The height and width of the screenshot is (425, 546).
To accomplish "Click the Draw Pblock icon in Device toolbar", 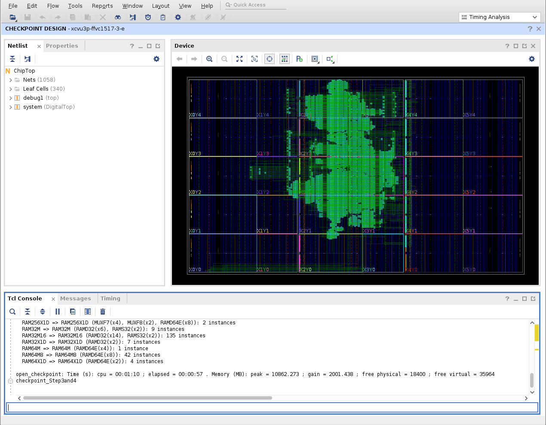I will 300,59.
